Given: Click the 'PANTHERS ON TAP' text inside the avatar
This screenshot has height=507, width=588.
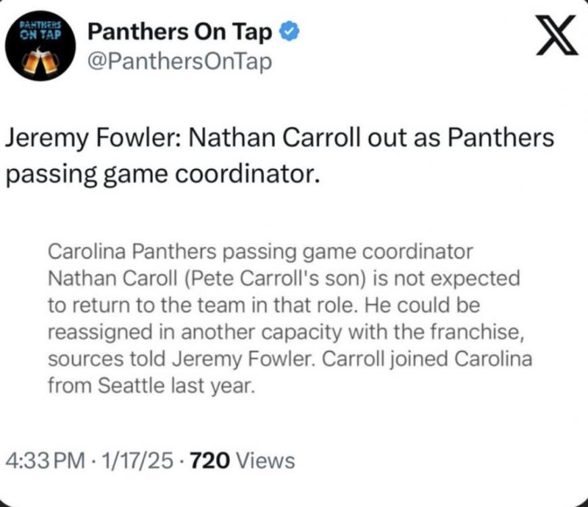Looking at the screenshot, I should [41, 28].
